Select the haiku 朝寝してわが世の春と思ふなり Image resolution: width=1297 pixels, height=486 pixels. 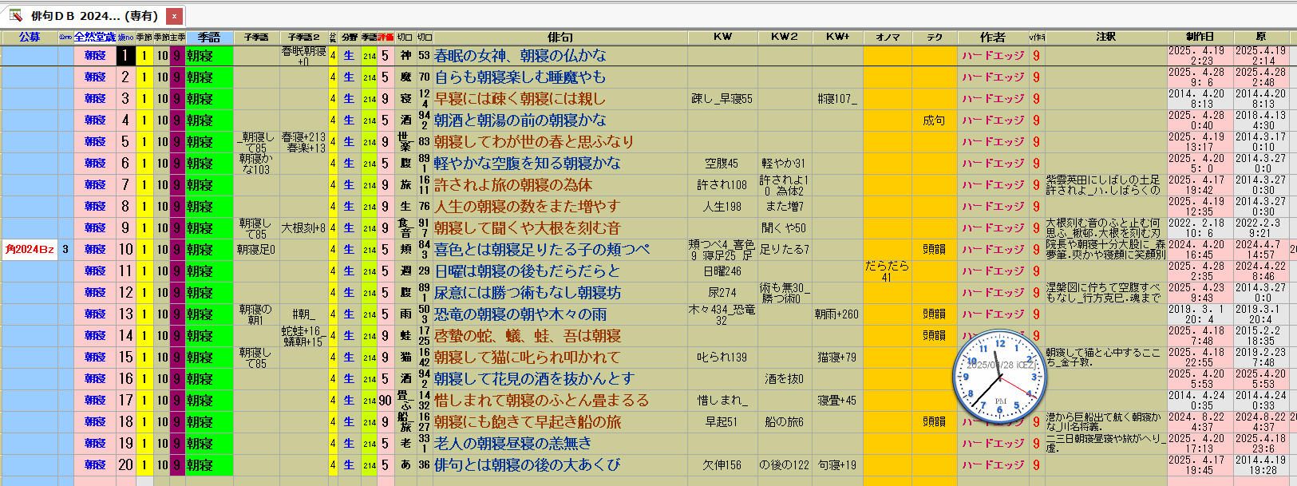[534, 142]
